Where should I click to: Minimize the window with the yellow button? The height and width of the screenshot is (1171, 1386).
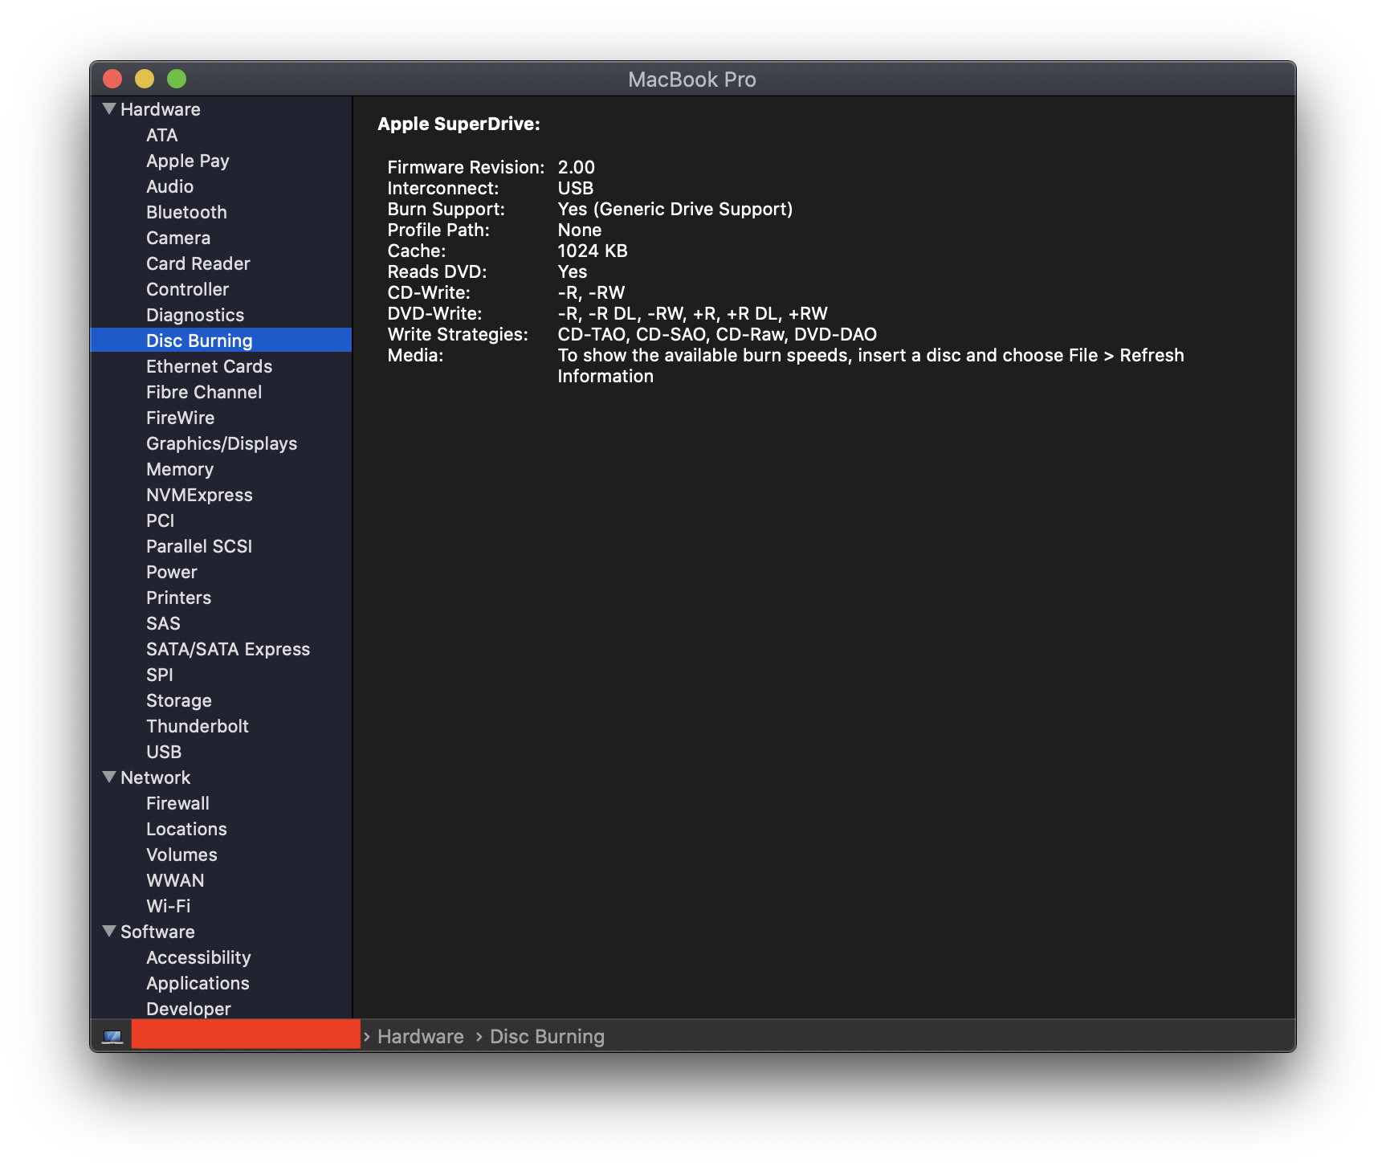tap(145, 79)
